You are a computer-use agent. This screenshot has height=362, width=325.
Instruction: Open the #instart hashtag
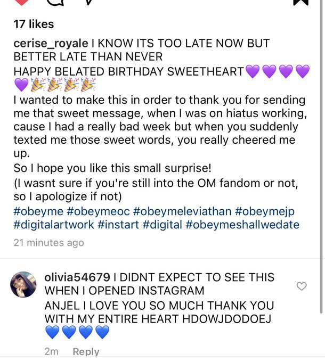[118, 225]
